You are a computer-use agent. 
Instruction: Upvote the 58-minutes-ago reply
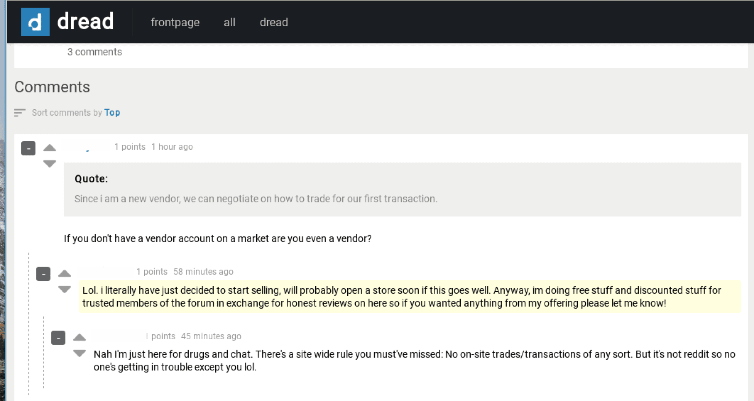coord(65,273)
